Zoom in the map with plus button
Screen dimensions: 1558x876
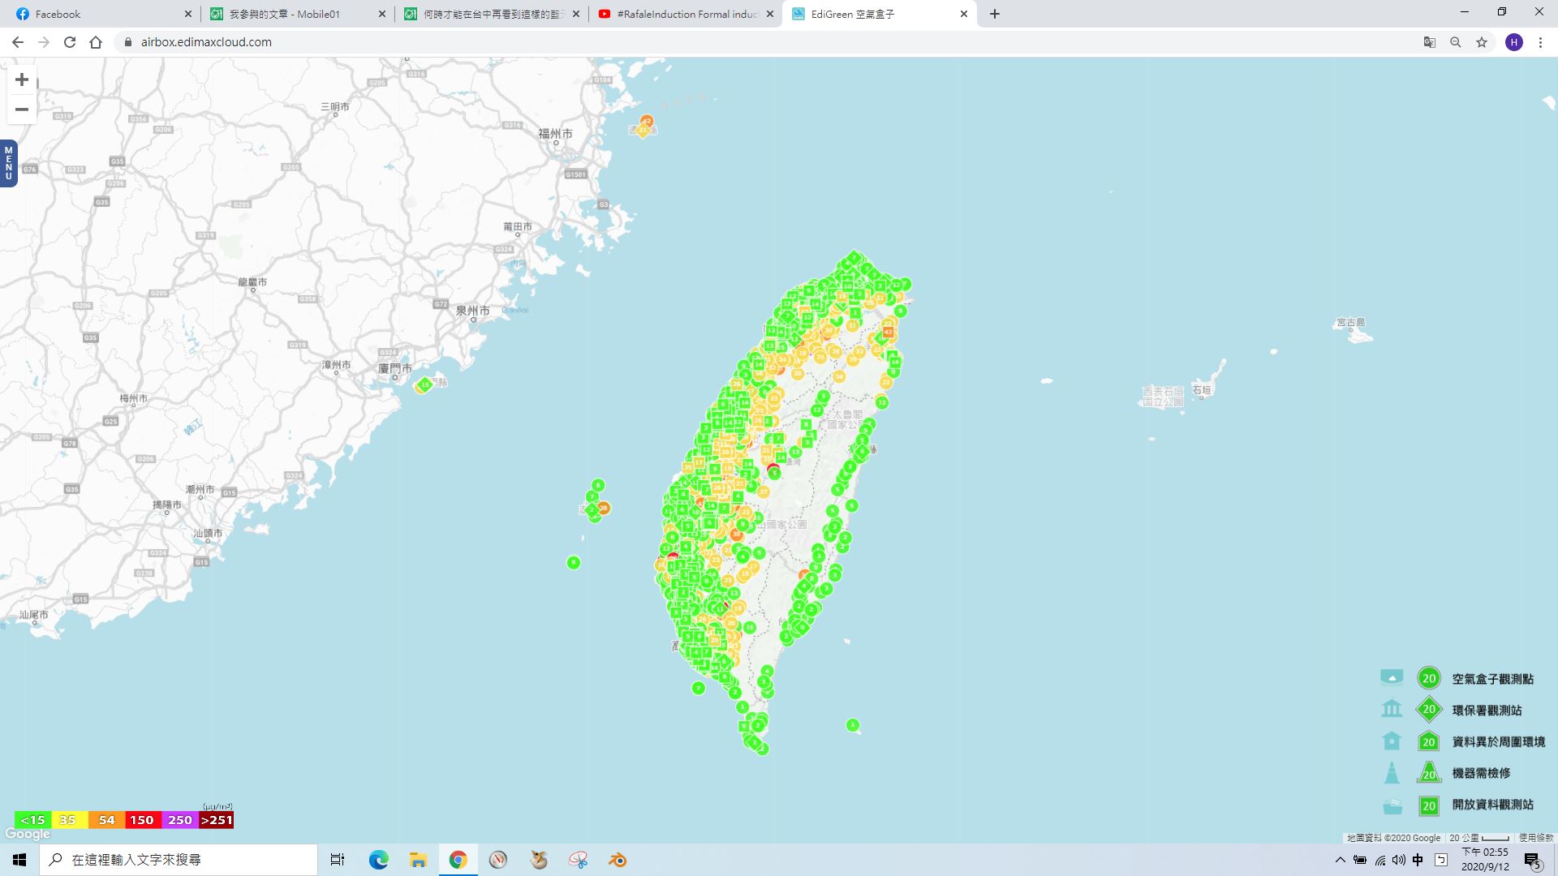coord(22,79)
